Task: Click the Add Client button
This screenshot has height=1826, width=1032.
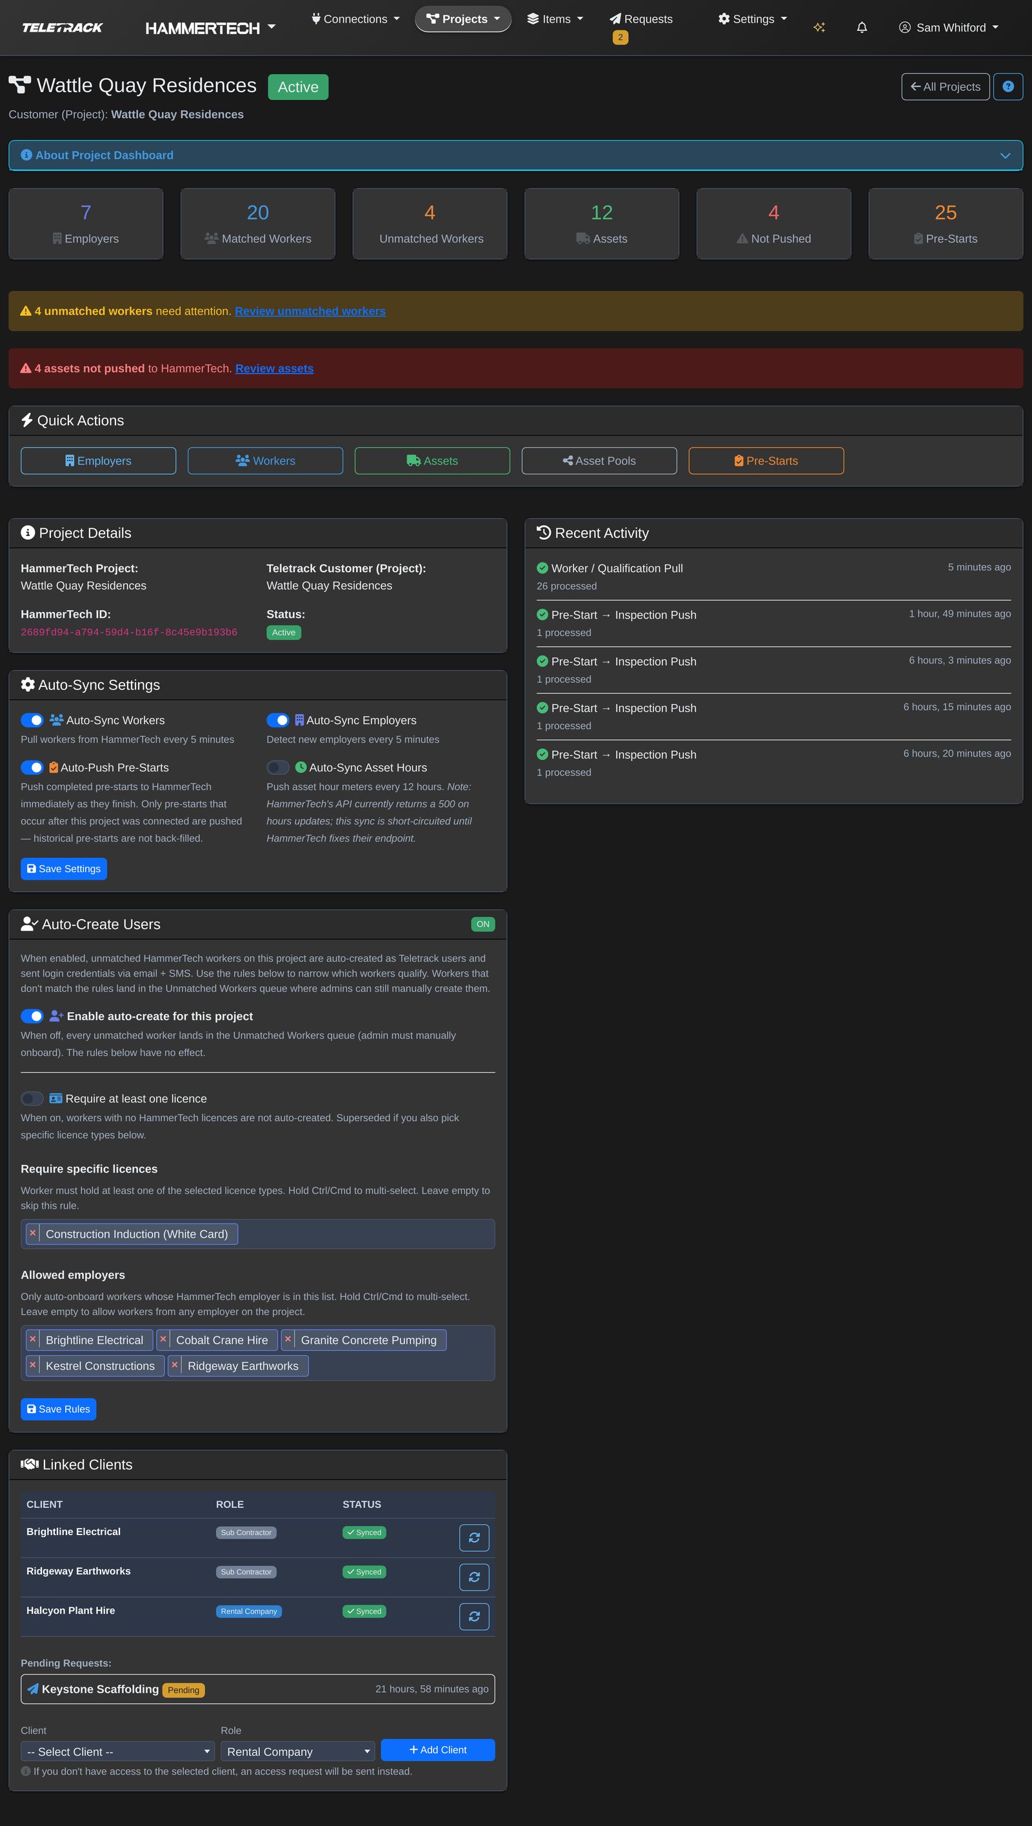Action: 438,1750
